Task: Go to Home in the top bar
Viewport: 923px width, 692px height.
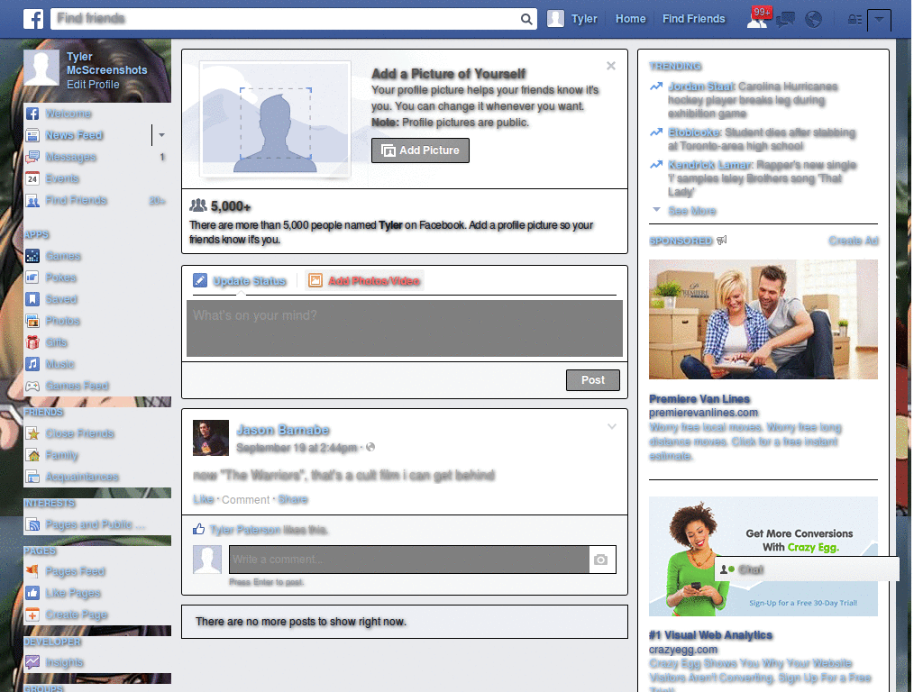Action: pyautogui.click(x=630, y=19)
